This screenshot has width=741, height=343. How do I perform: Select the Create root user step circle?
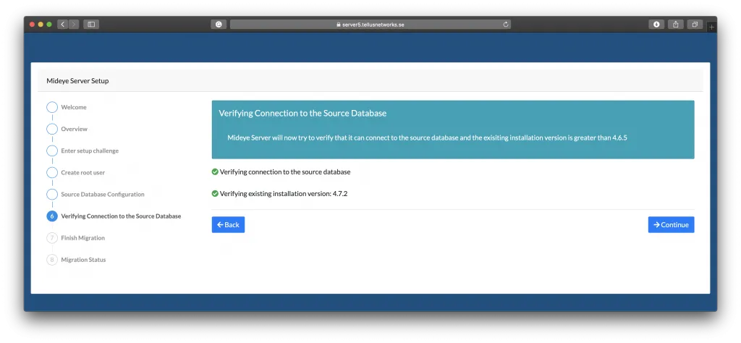52,172
